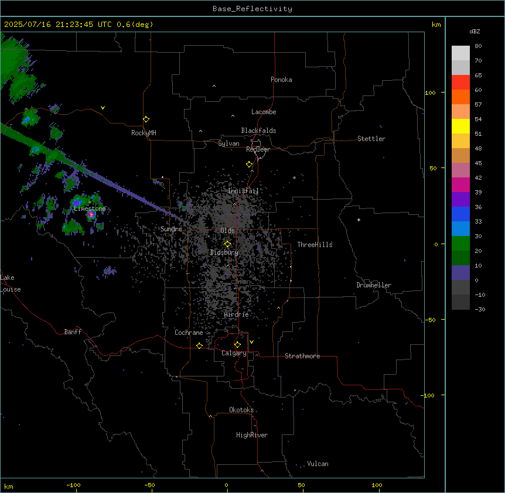
Task: Pick the dark gray -30 to -10 legend swatch
Action: click(x=460, y=302)
